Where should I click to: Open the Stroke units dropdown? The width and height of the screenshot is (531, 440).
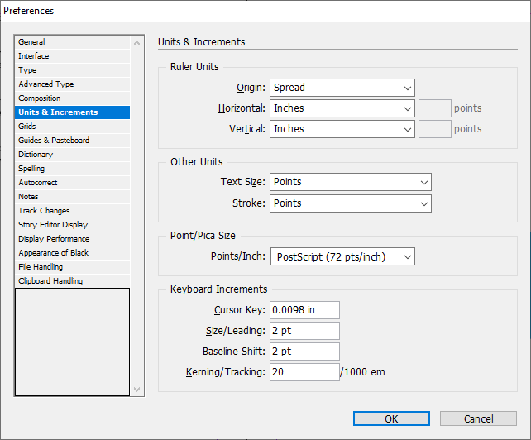[351, 203]
